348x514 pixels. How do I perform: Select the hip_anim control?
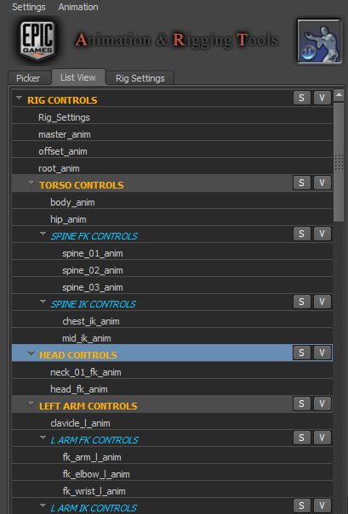pyautogui.click(x=172, y=219)
